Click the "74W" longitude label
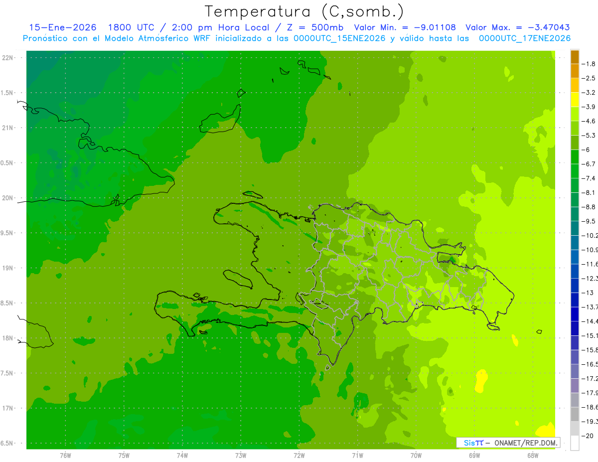Viewport: 598px width, 462px height. click(182, 456)
